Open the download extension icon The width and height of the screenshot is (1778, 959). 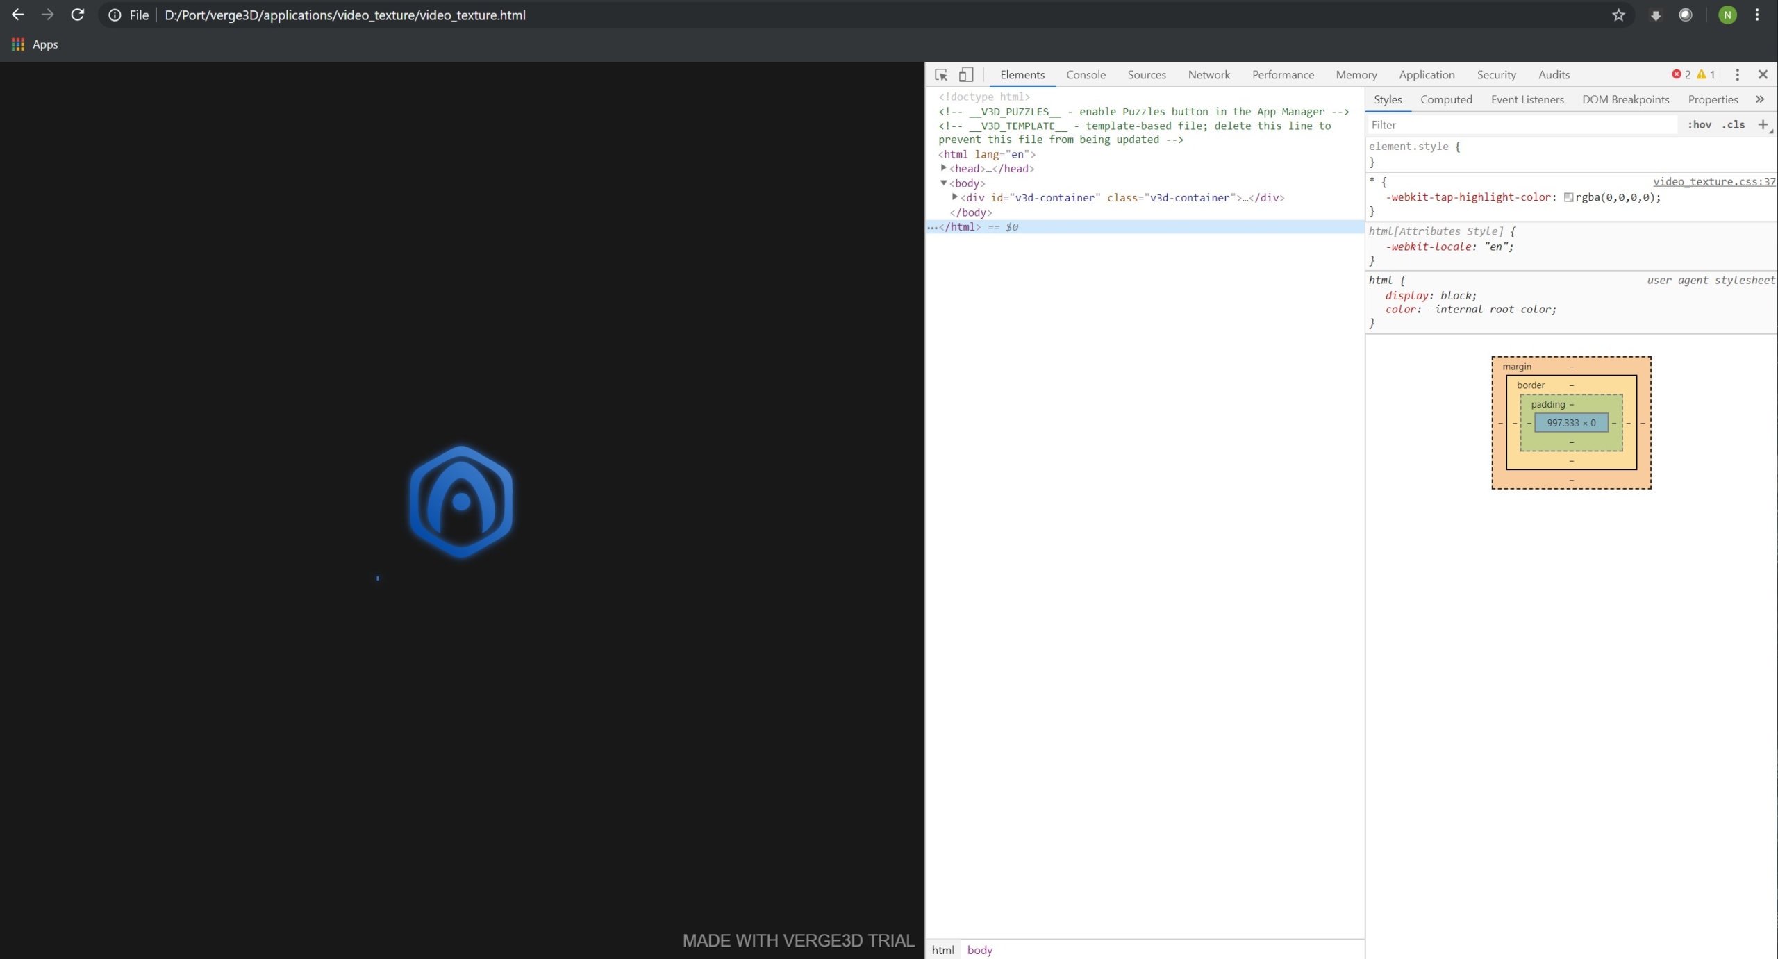tap(1656, 15)
